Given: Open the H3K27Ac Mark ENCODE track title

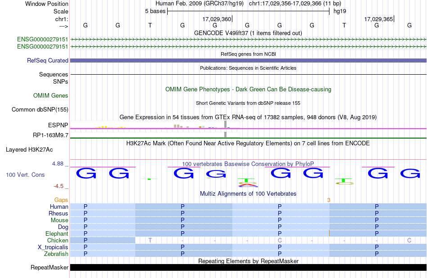Looking at the screenshot, I should point(248,143).
